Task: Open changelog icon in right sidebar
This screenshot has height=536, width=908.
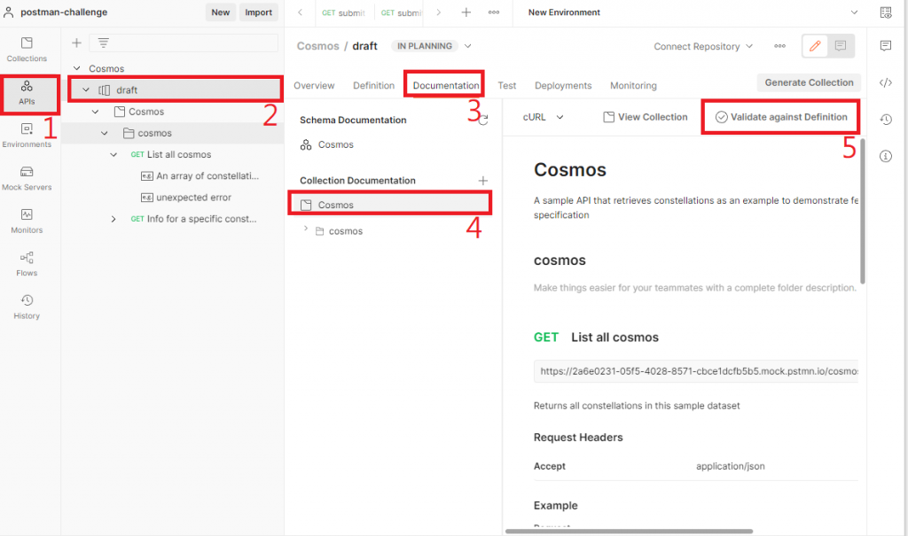Action: coord(886,120)
